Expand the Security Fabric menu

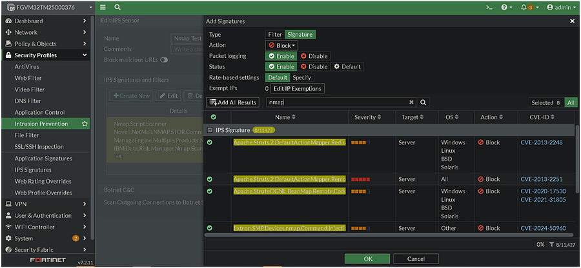tap(45, 250)
